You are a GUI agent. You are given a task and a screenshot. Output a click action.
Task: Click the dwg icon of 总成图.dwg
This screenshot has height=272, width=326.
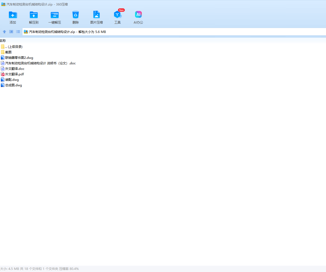point(3,85)
